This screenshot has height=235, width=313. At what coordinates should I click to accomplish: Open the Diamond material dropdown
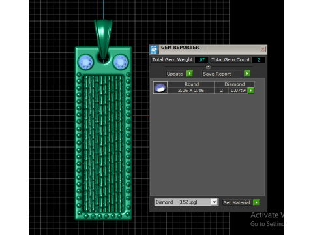(x=215, y=202)
